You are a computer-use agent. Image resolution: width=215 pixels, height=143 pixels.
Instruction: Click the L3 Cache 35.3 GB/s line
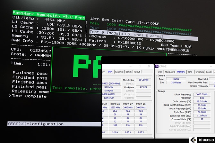pyautogui.click(x=47, y=33)
